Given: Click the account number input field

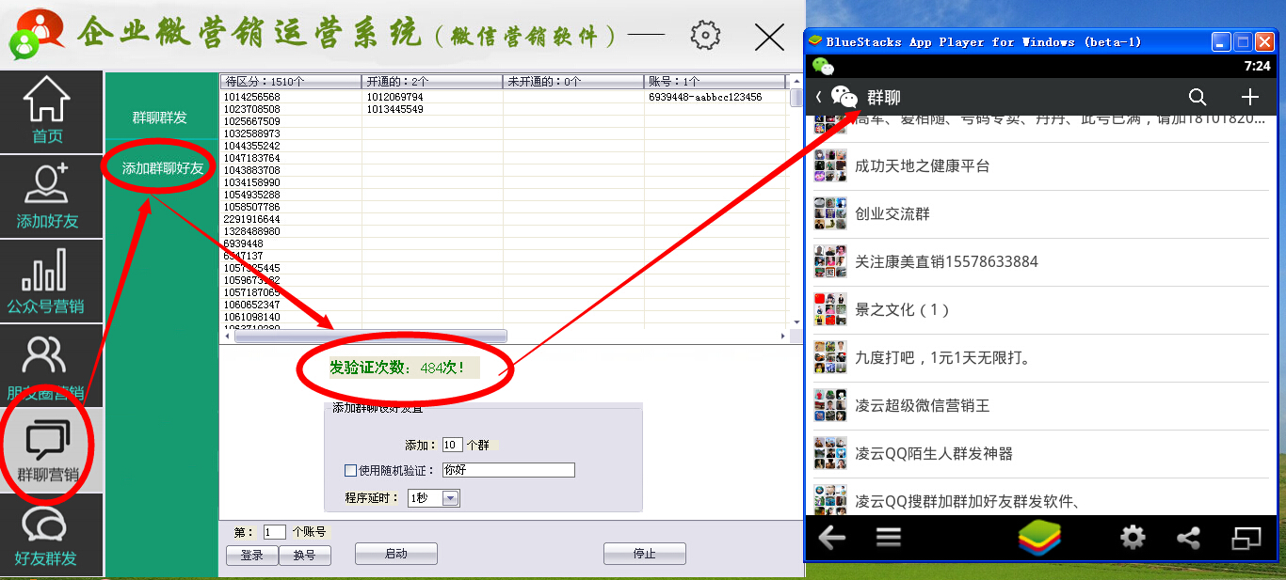Looking at the screenshot, I should click(274, 532).
